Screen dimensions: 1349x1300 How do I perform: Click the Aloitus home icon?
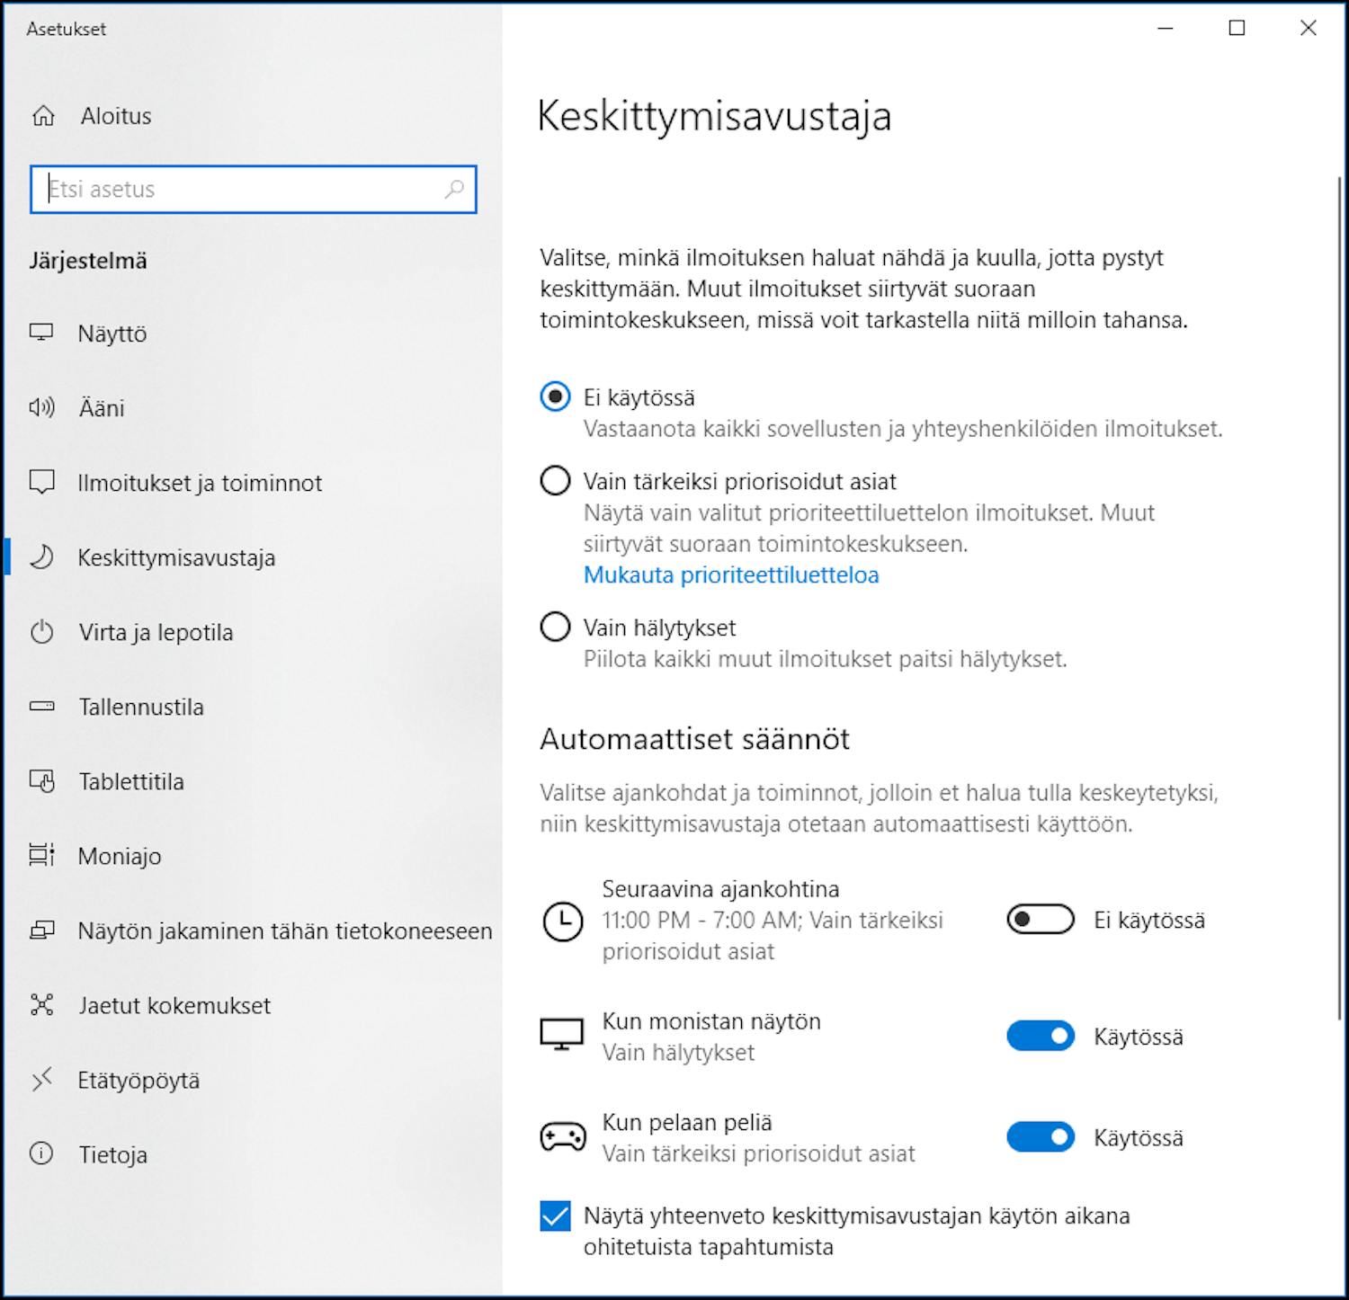pos(42,115)
